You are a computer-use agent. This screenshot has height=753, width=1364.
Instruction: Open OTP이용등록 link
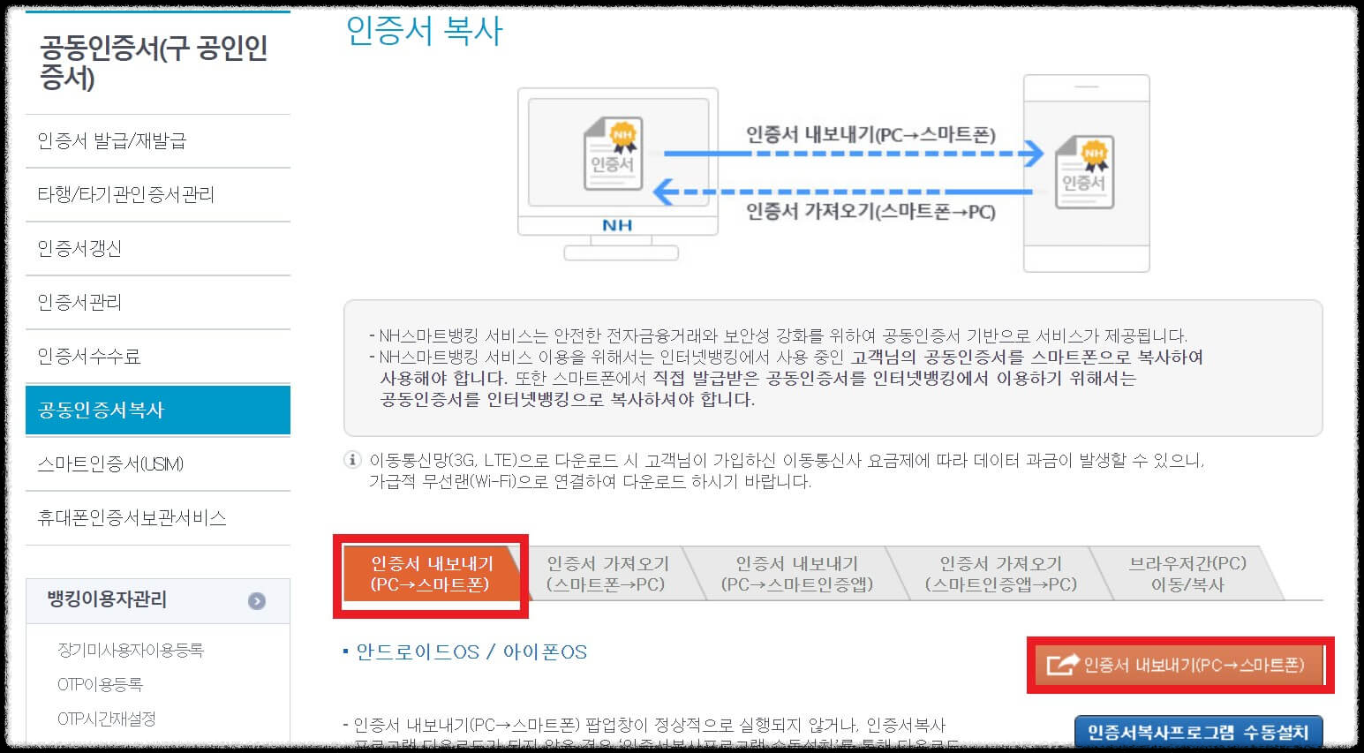click(100, 684)
